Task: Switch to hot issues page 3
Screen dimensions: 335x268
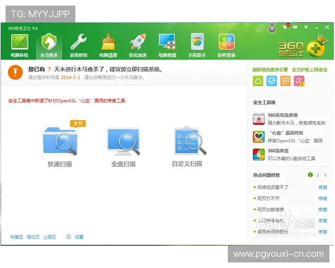Action: (x=325, y=175)
